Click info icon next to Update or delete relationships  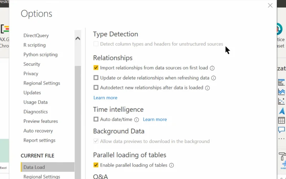click(213, 78)
